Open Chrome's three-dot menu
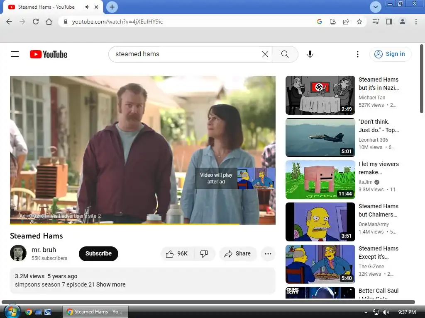 point(416,22)
